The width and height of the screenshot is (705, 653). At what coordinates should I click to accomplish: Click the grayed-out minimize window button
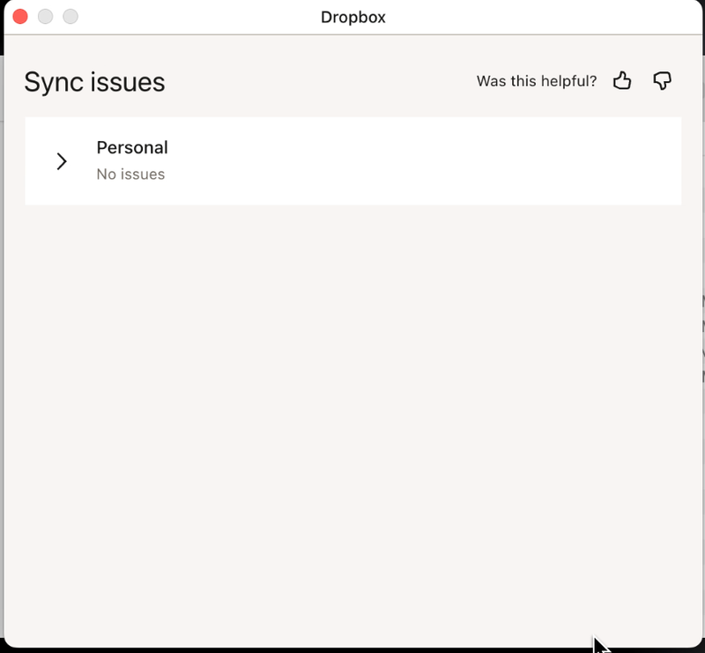[45, 17]
